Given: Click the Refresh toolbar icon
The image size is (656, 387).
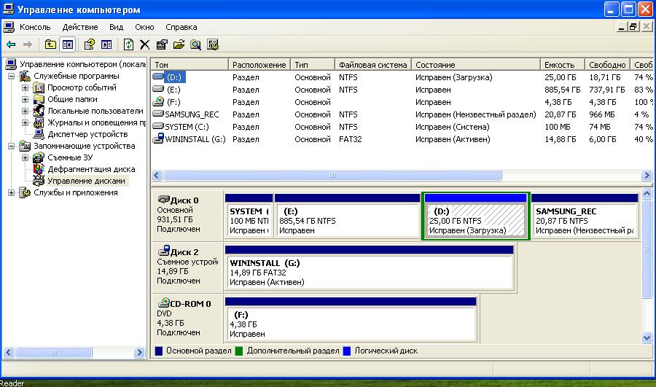Looking at the screenshot, I should [128, 44].
